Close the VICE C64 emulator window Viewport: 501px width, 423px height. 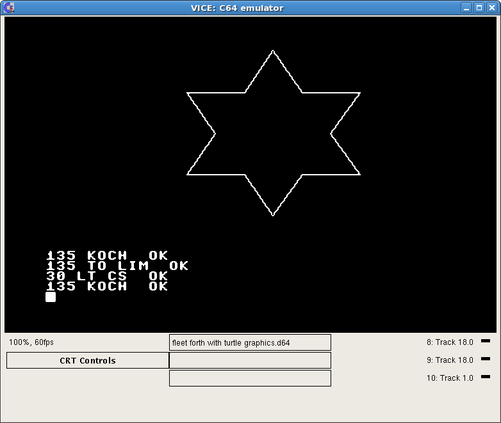(x=491, y=8)
